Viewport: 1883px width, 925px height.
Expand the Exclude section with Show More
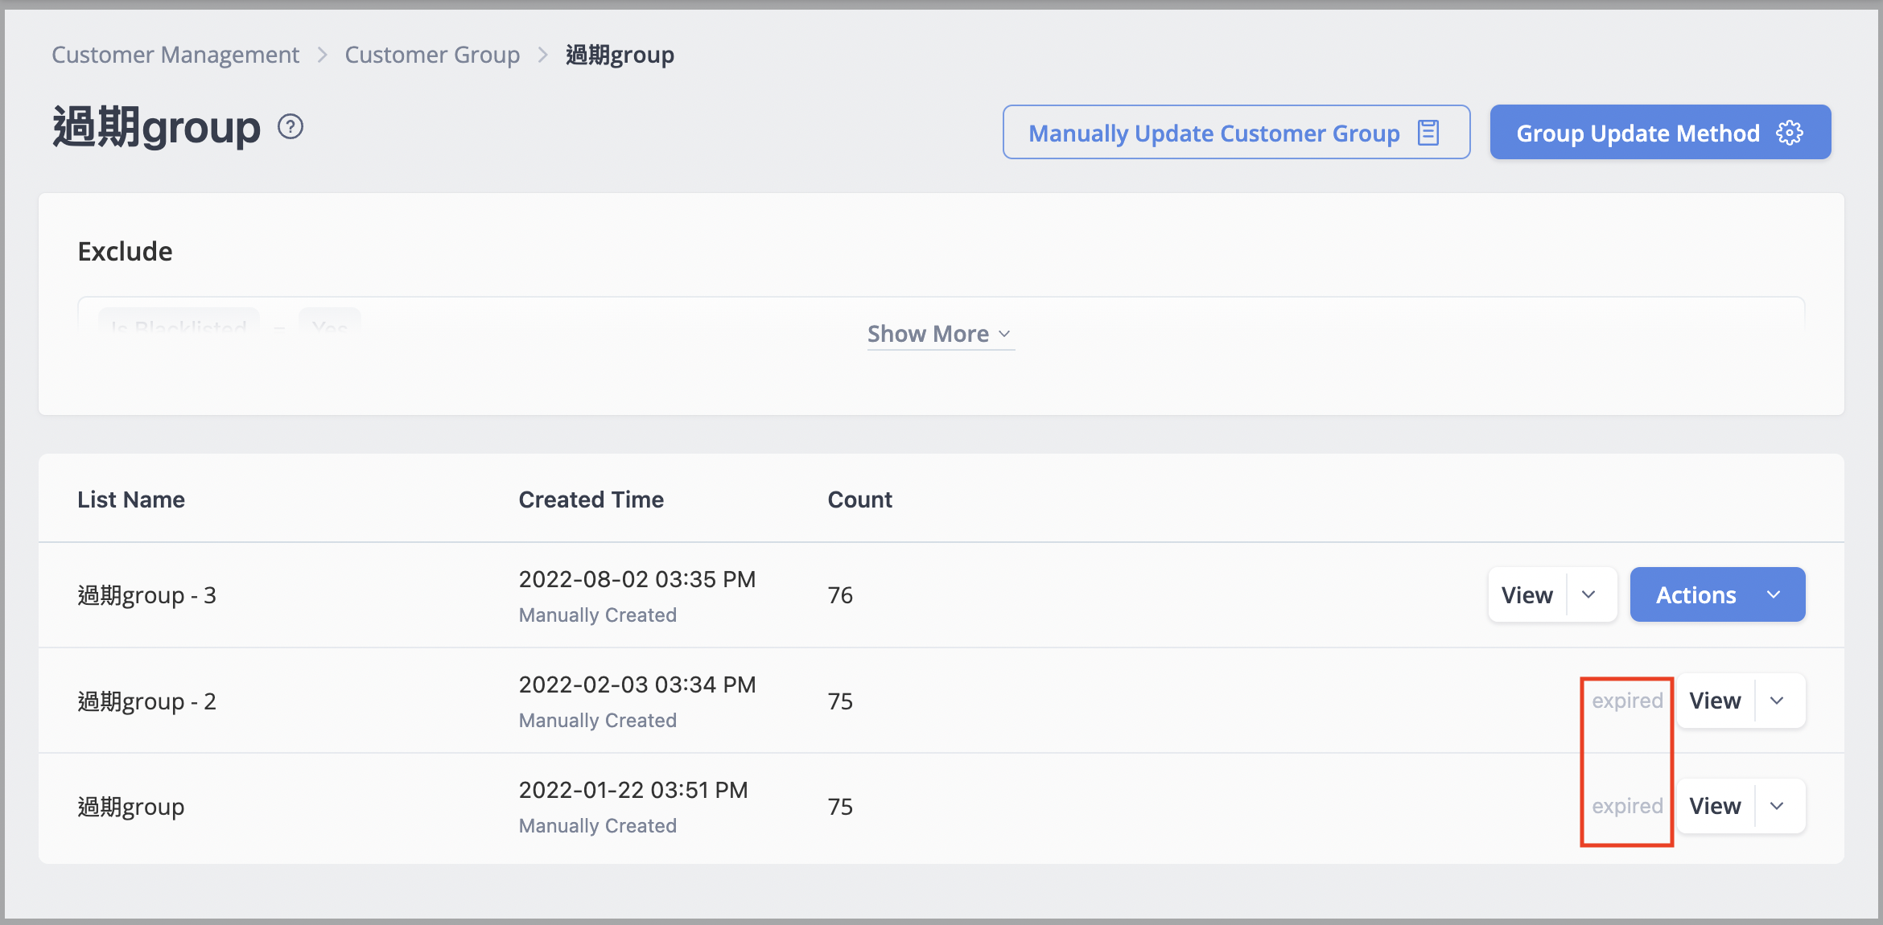(940, 334)
